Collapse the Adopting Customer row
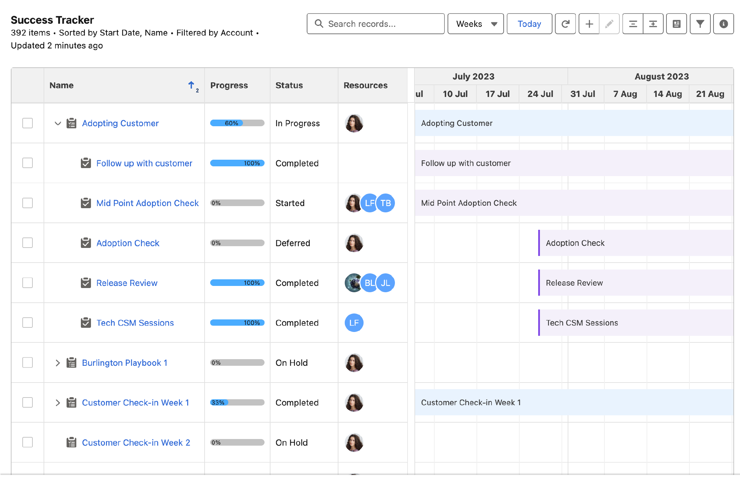740x484 pixels. pyautogui.click(x=58, y=123)
